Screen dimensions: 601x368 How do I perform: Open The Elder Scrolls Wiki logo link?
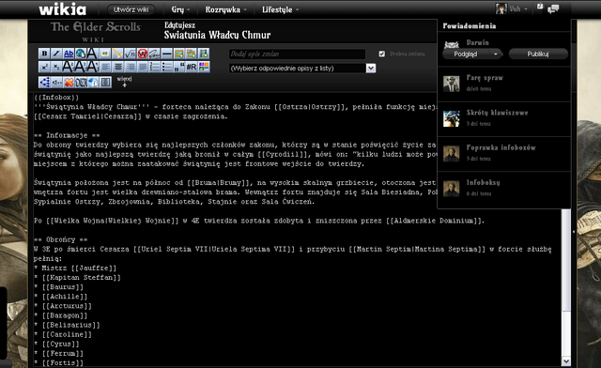click(x=96, y=31)
